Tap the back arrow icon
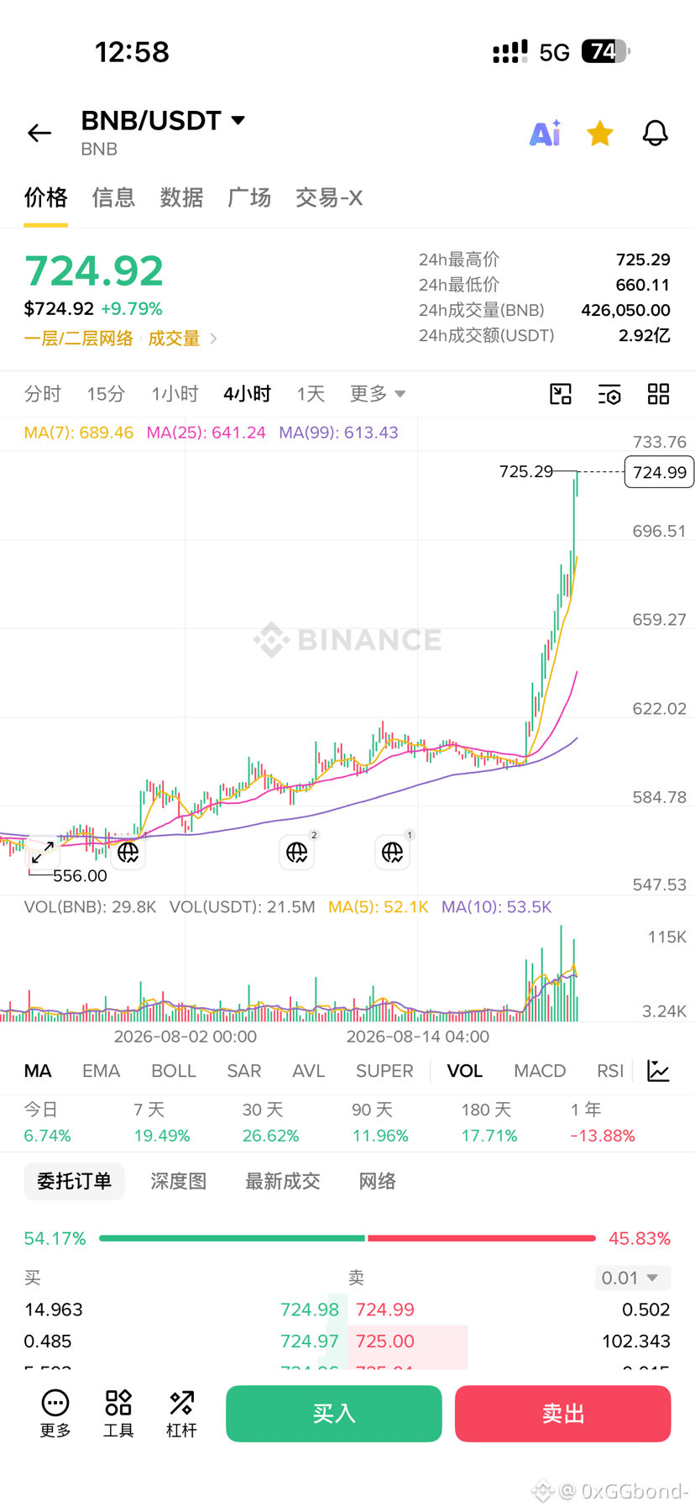This screenshot has width=695, height=1512. tap(39, 133)
